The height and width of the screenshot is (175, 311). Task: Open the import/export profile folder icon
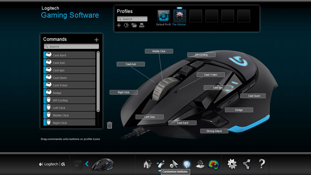point(134,25)
